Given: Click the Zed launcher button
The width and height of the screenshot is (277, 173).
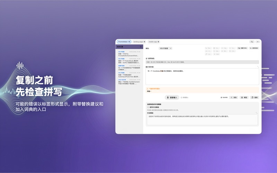Looking at the screenshot, I should click(217, 54).
